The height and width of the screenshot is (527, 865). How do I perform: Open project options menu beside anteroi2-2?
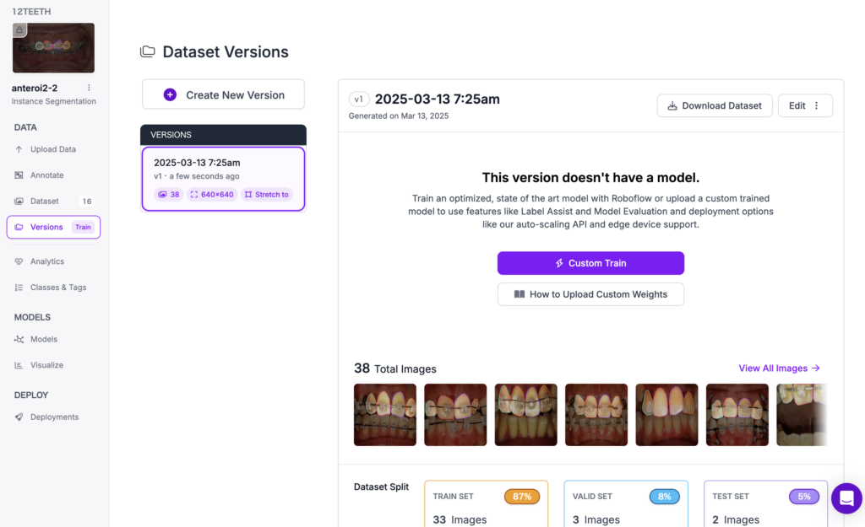click(x=89, y=88)
